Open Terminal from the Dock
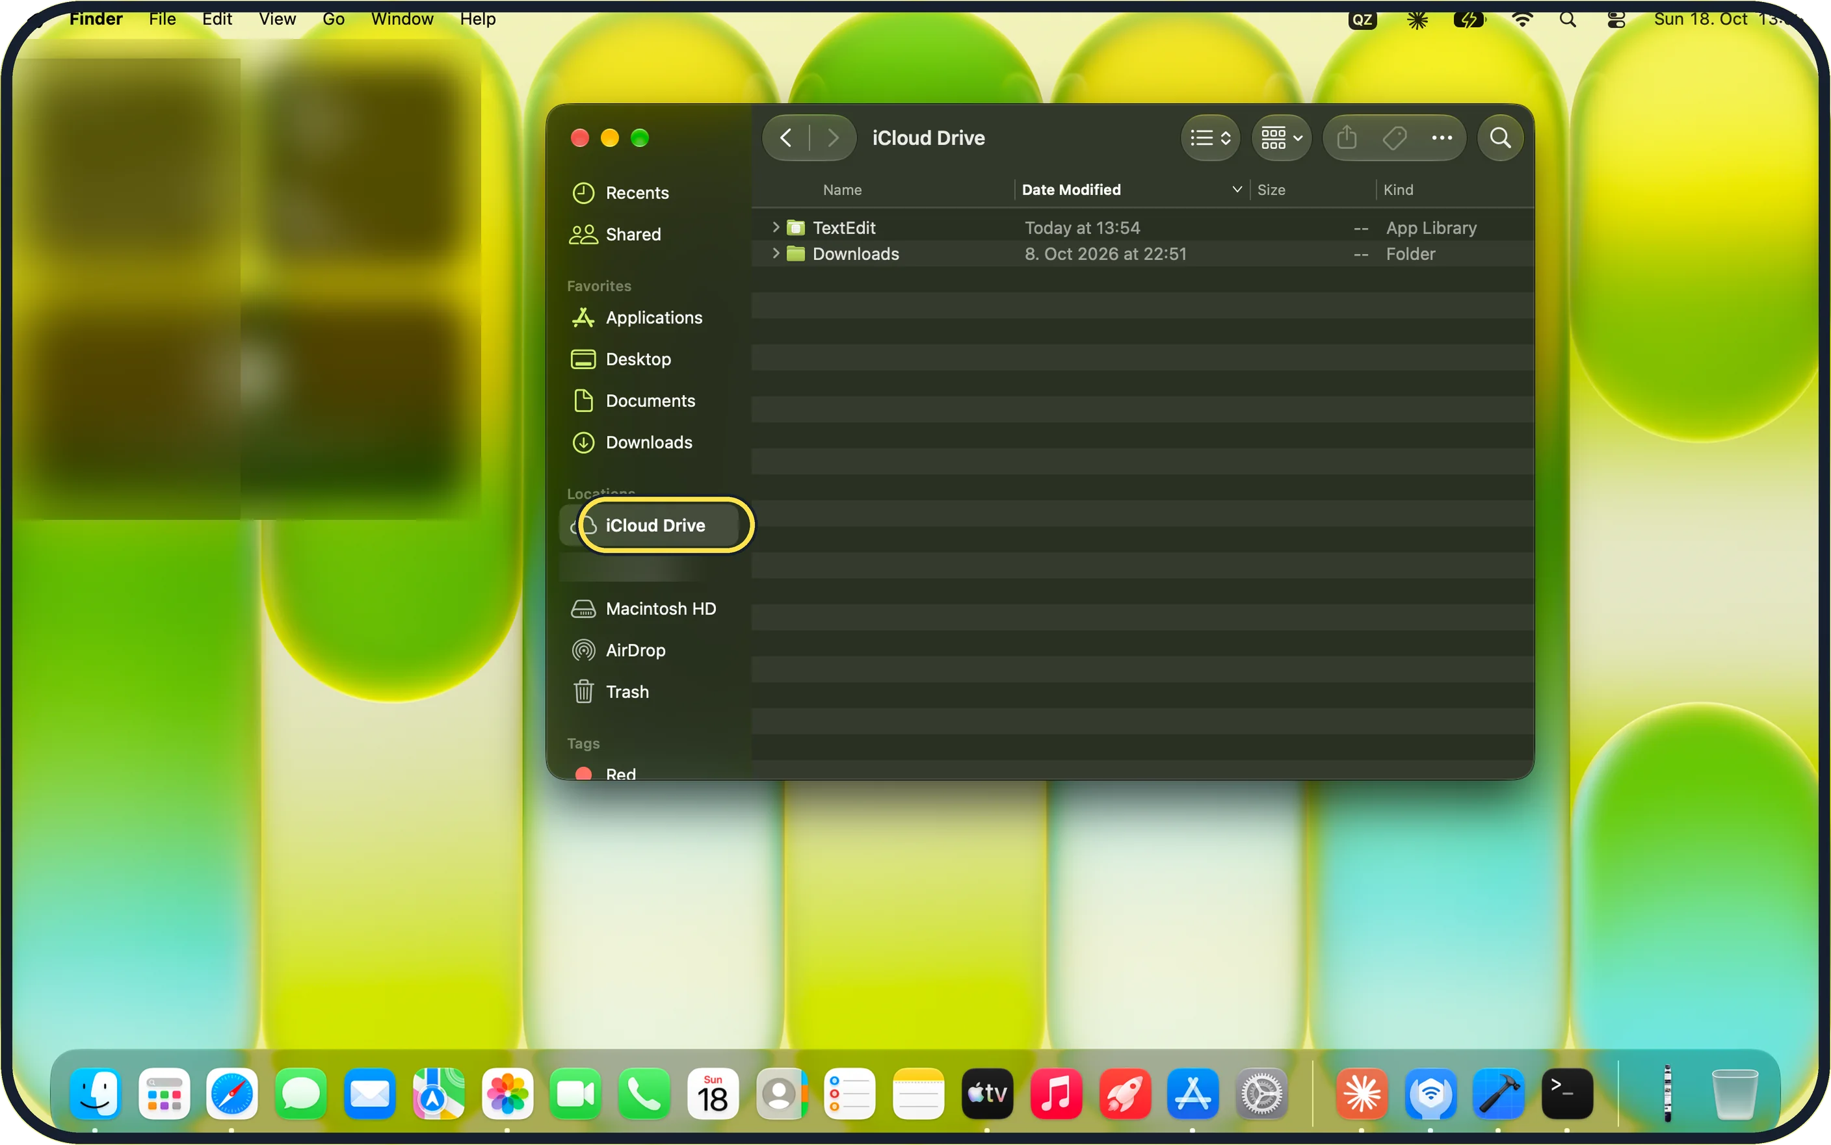The image size is (1831, 1145). pyautogui.click(x=1566, y=1093)
